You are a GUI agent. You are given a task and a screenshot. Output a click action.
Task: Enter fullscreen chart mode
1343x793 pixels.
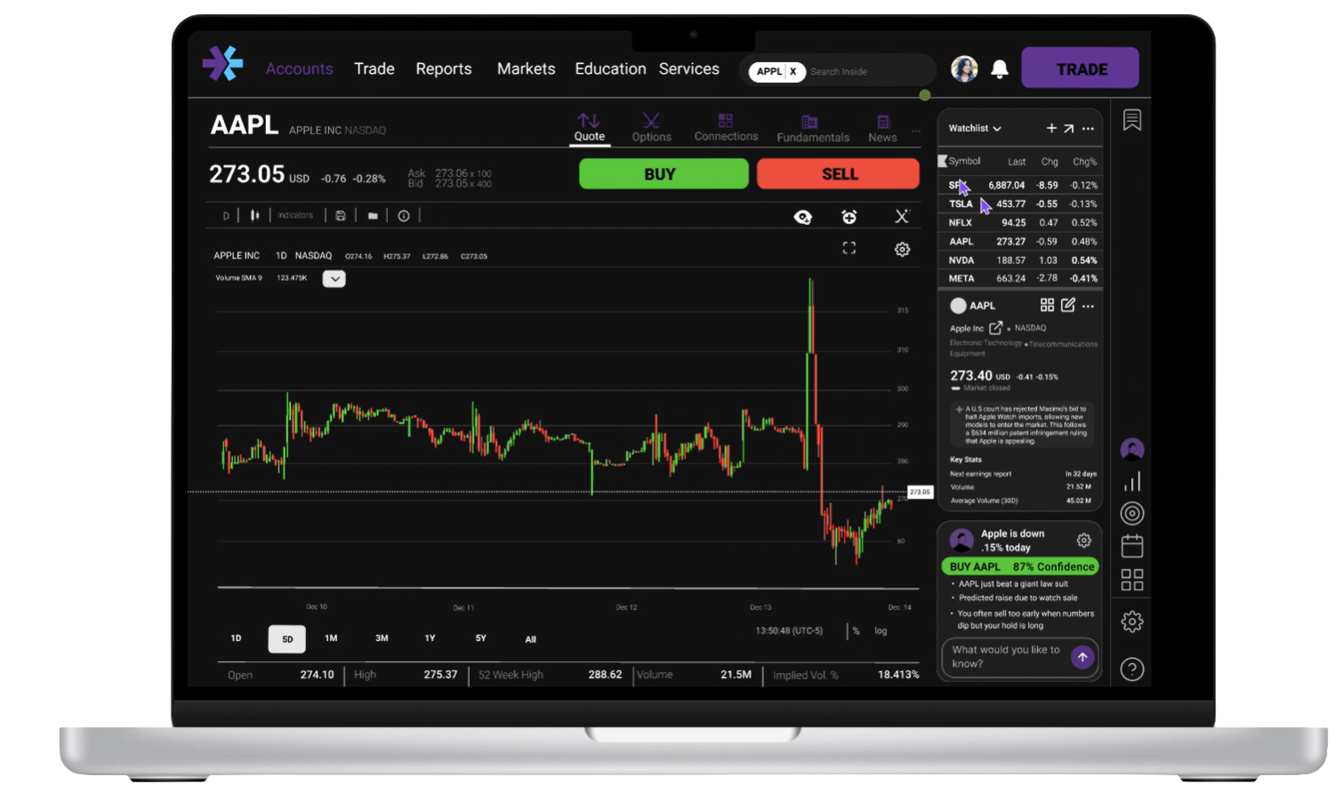click(x=849, y=249)
